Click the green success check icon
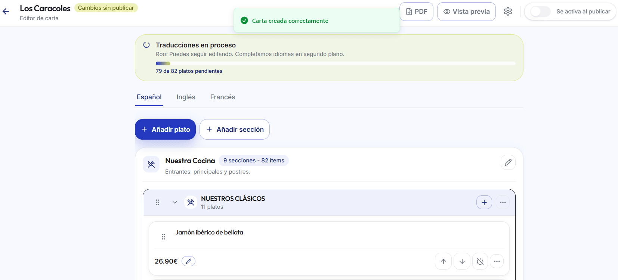 [244, 21]
